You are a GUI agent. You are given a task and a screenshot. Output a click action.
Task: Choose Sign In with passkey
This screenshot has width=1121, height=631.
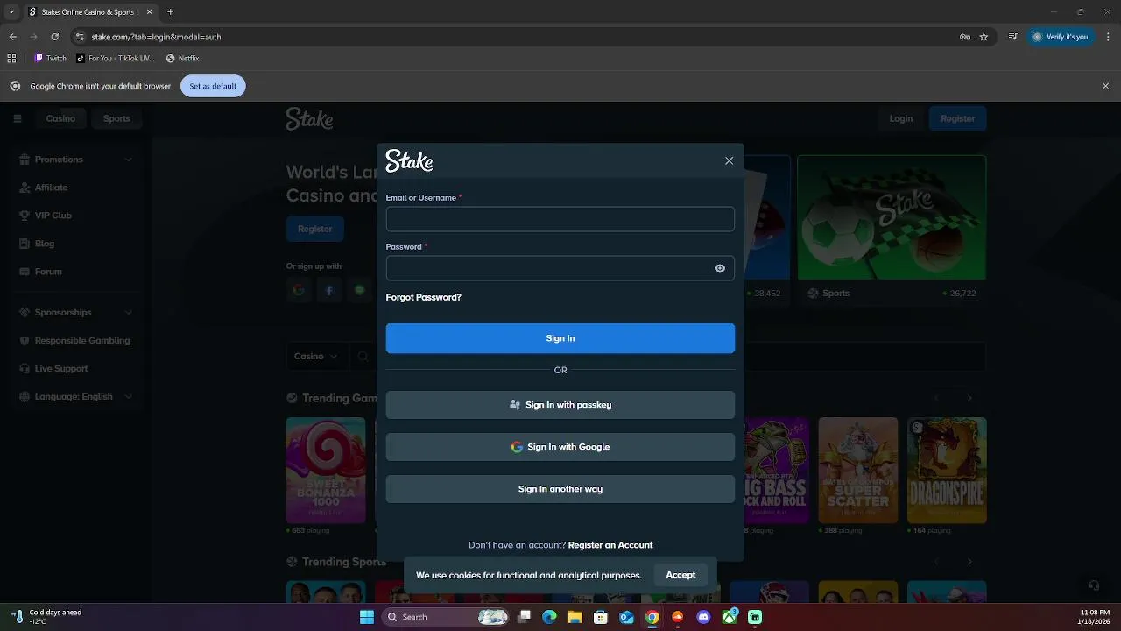pyautogui.click(x=560, y=405)
